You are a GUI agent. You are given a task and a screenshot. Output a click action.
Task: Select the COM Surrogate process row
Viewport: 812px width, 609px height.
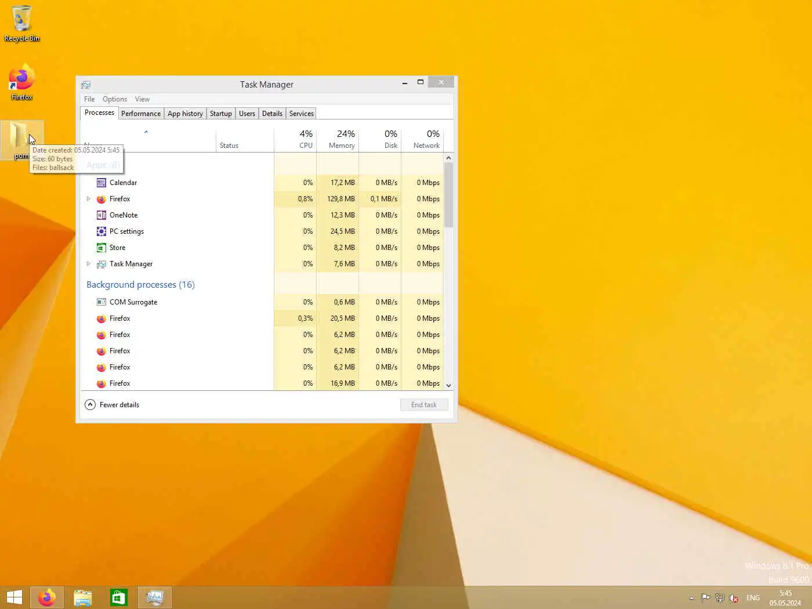coord(262,302)
